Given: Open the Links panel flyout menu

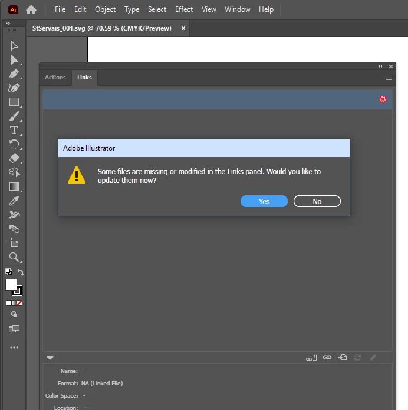Looking at the screenshot, I should (x=389, y=78).
